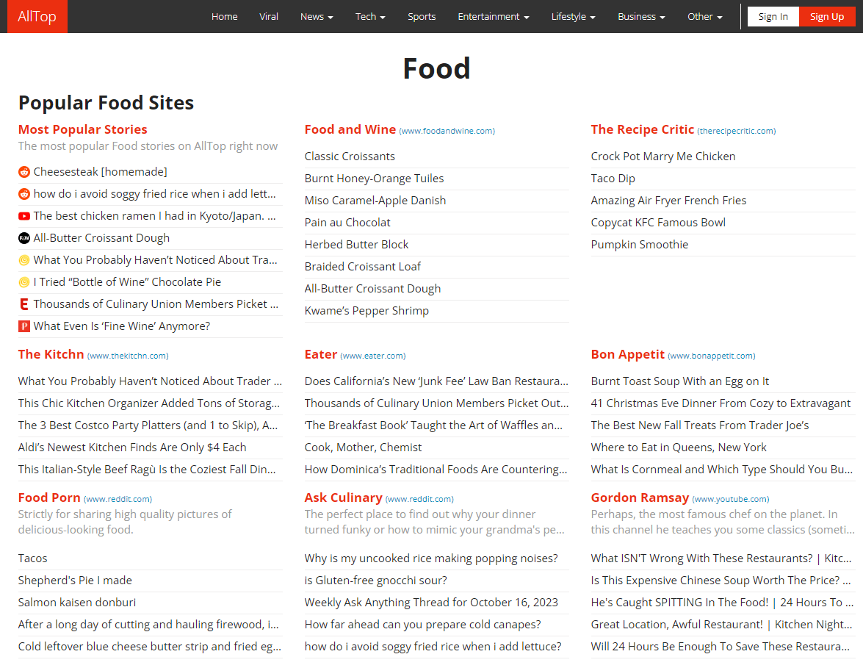Open the Tacos post
The height and width of the screenshot is (668, 863).
coord(32,559)
